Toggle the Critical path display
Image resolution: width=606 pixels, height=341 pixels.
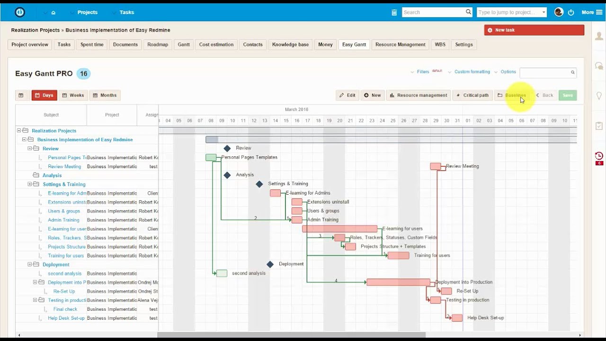click(x=472, y=95)
